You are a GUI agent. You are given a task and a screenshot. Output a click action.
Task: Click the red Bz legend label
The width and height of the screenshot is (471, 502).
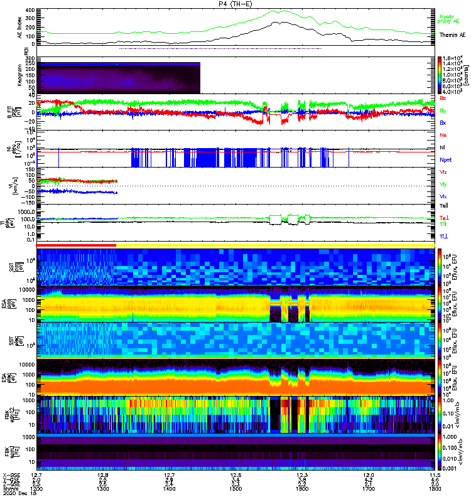point(443,98)
